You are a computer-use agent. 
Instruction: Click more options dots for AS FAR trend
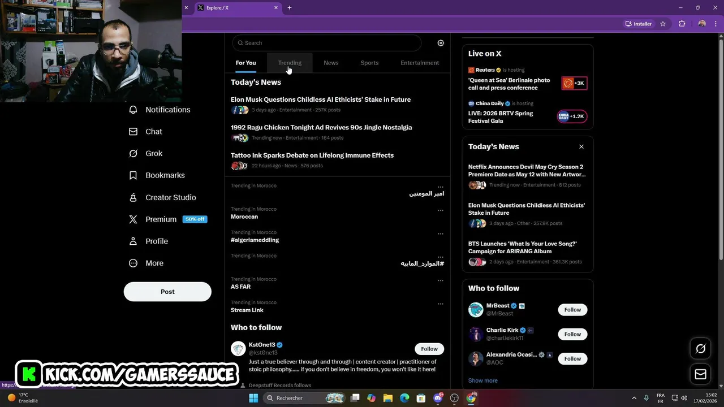(x=440, y=280)
